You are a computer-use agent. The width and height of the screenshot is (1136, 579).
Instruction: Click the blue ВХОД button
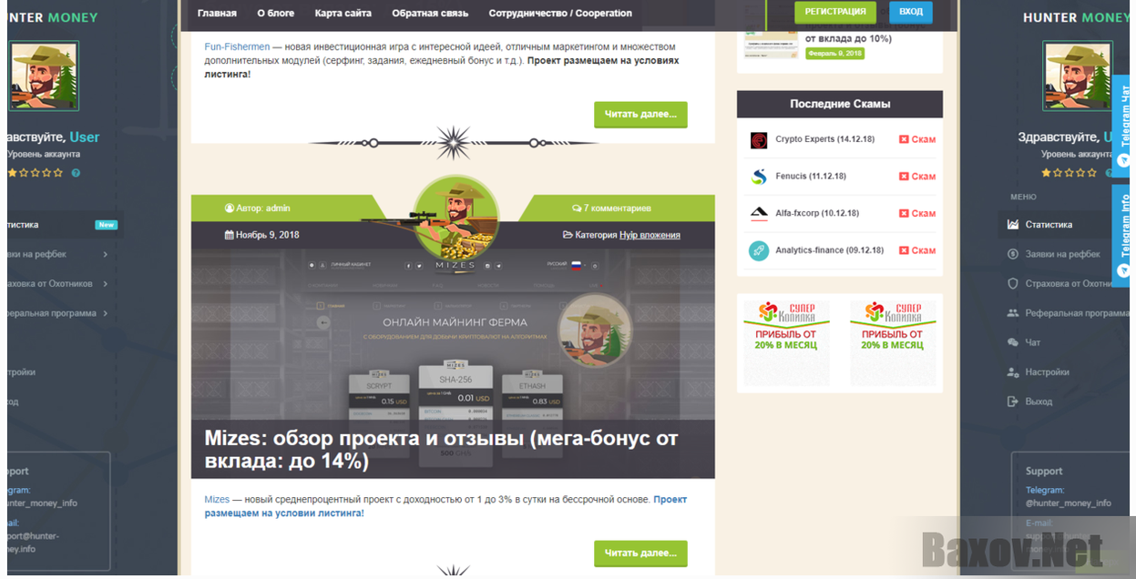pos(910,12)
